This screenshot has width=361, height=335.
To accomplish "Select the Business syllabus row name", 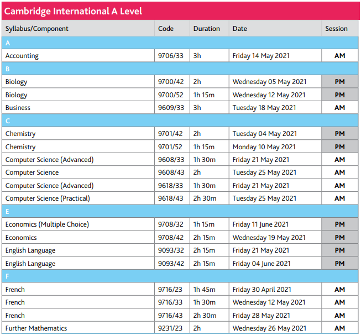I will pyautogui.click(x=18, y=108).
